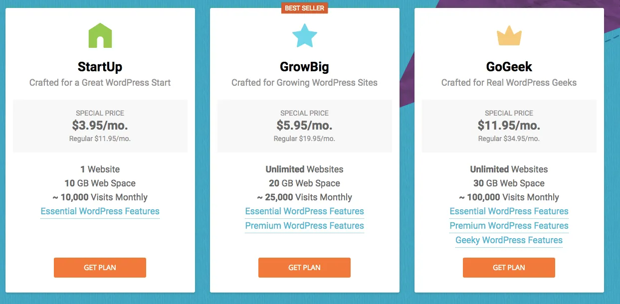Click the yellow crown icon for GoGeek
The height and width of the screenshot is (304, 620).
click(509, 36)
